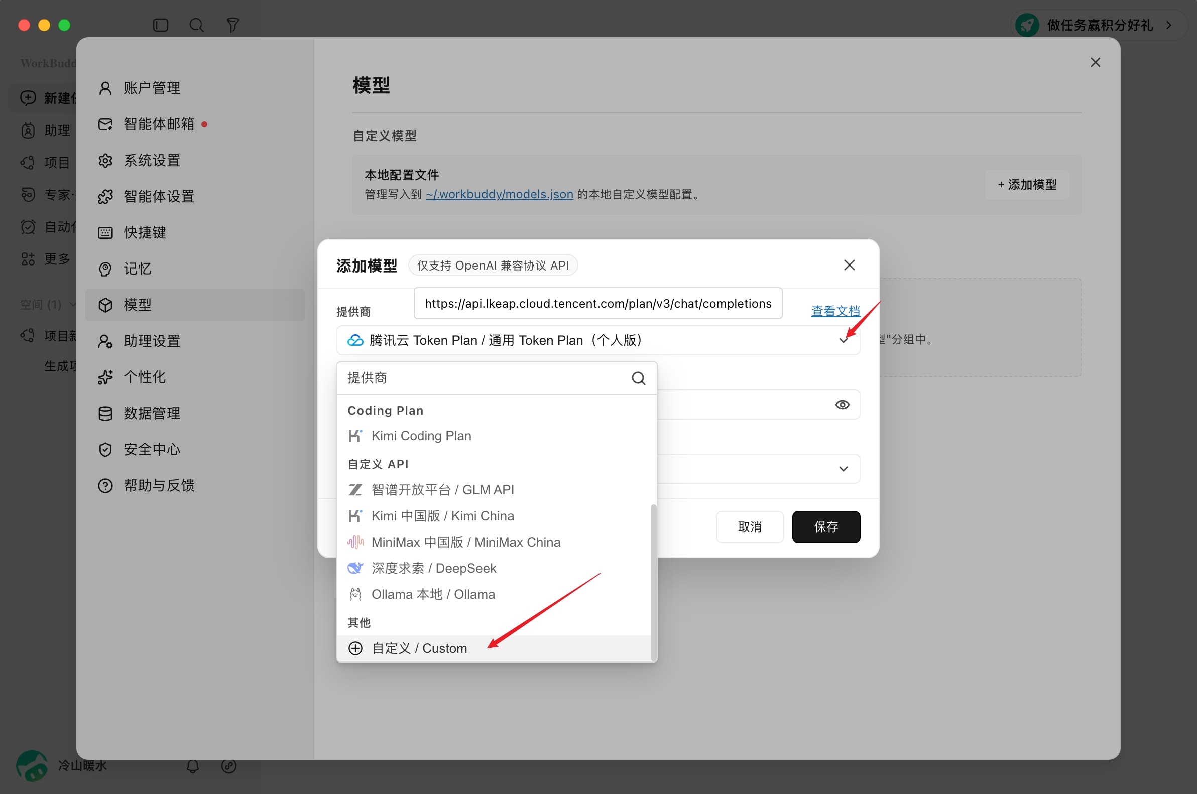Click the 取消 button
This screenshot has height=794, width=1197.
750,527
